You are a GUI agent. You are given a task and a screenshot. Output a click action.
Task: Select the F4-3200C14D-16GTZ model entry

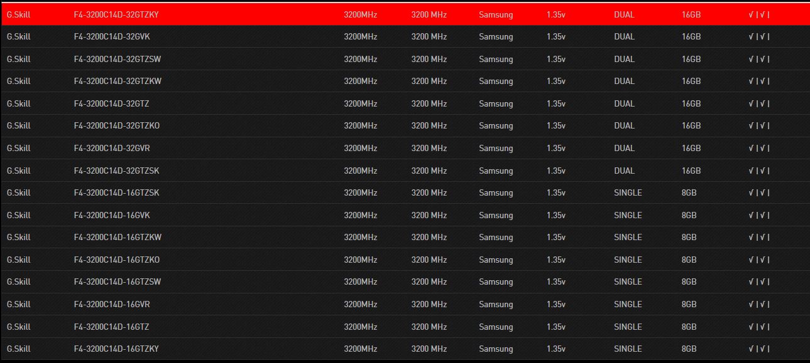pos(111,327)
